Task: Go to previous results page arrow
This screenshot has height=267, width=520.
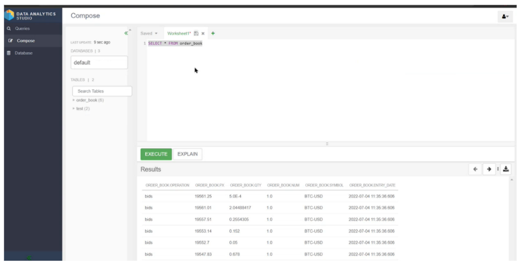Action: point(475,169)
